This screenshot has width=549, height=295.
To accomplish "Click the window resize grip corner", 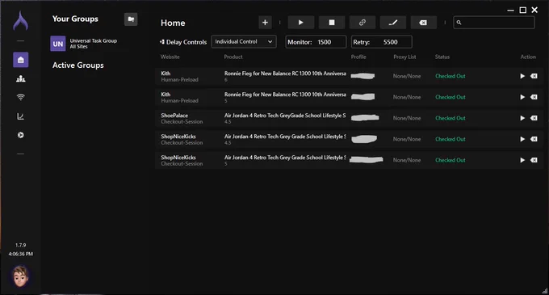I will pos(544,291).
